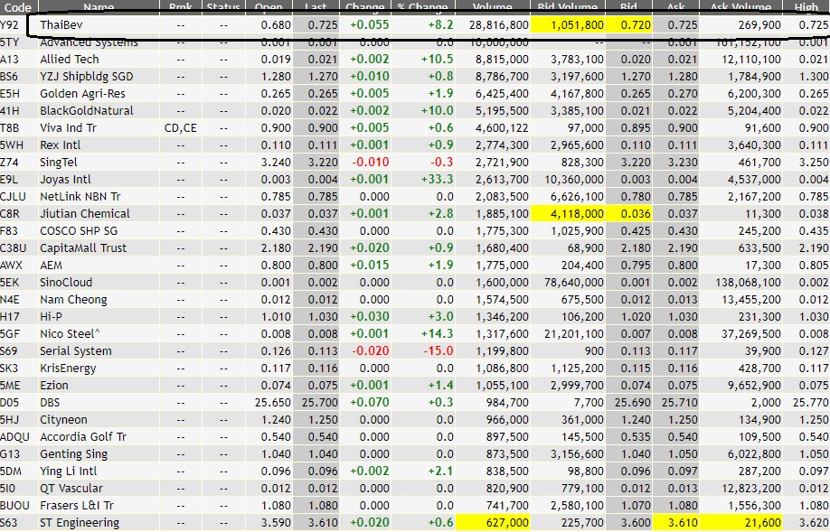Click the BlackGoldNatural stock name
Image resolution: width=830 pixels, height=532 pixels.
pyautogui.click(x=86, y=110)
